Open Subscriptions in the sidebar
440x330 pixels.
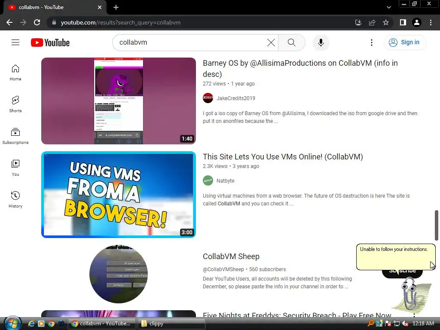coord(15,136)
